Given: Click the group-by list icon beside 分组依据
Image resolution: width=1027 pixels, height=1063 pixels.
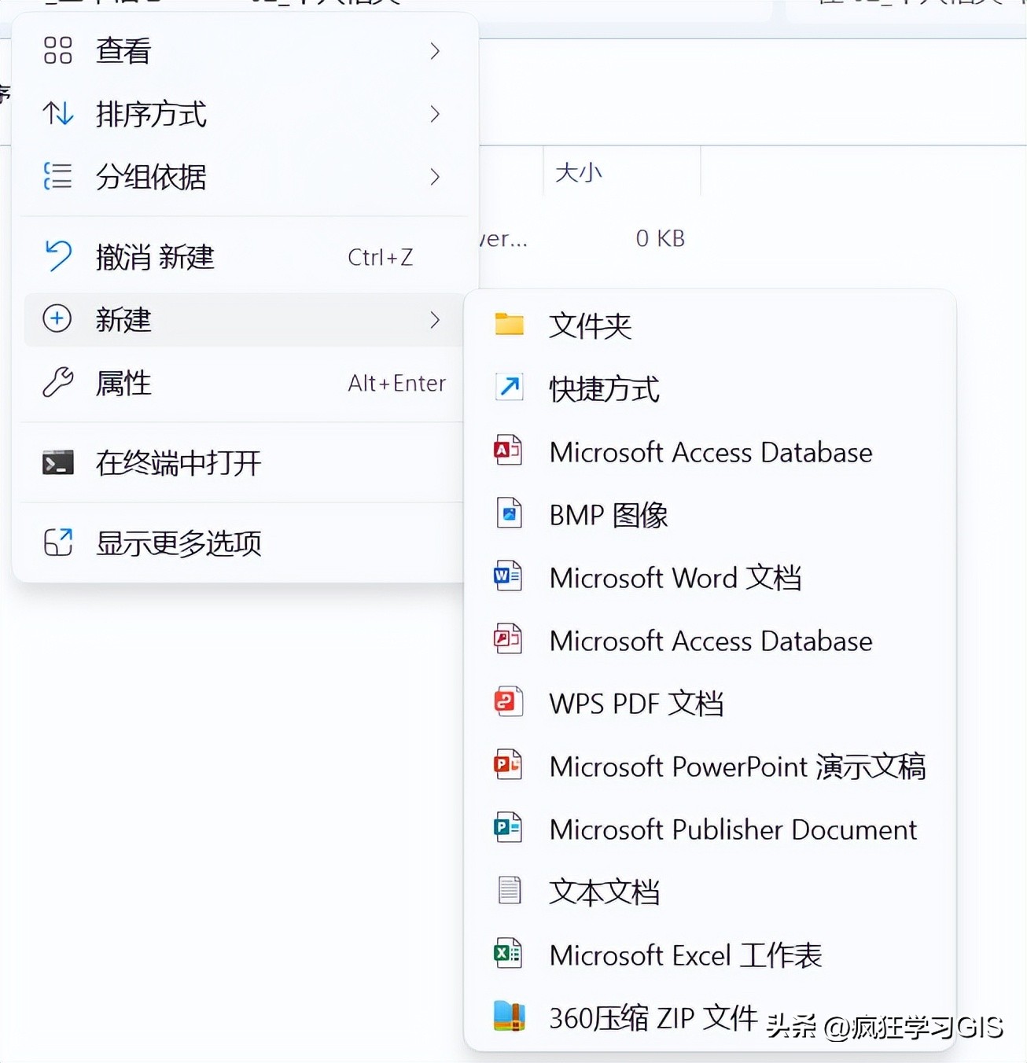Looking at the screenshot, I should [57, 176].
